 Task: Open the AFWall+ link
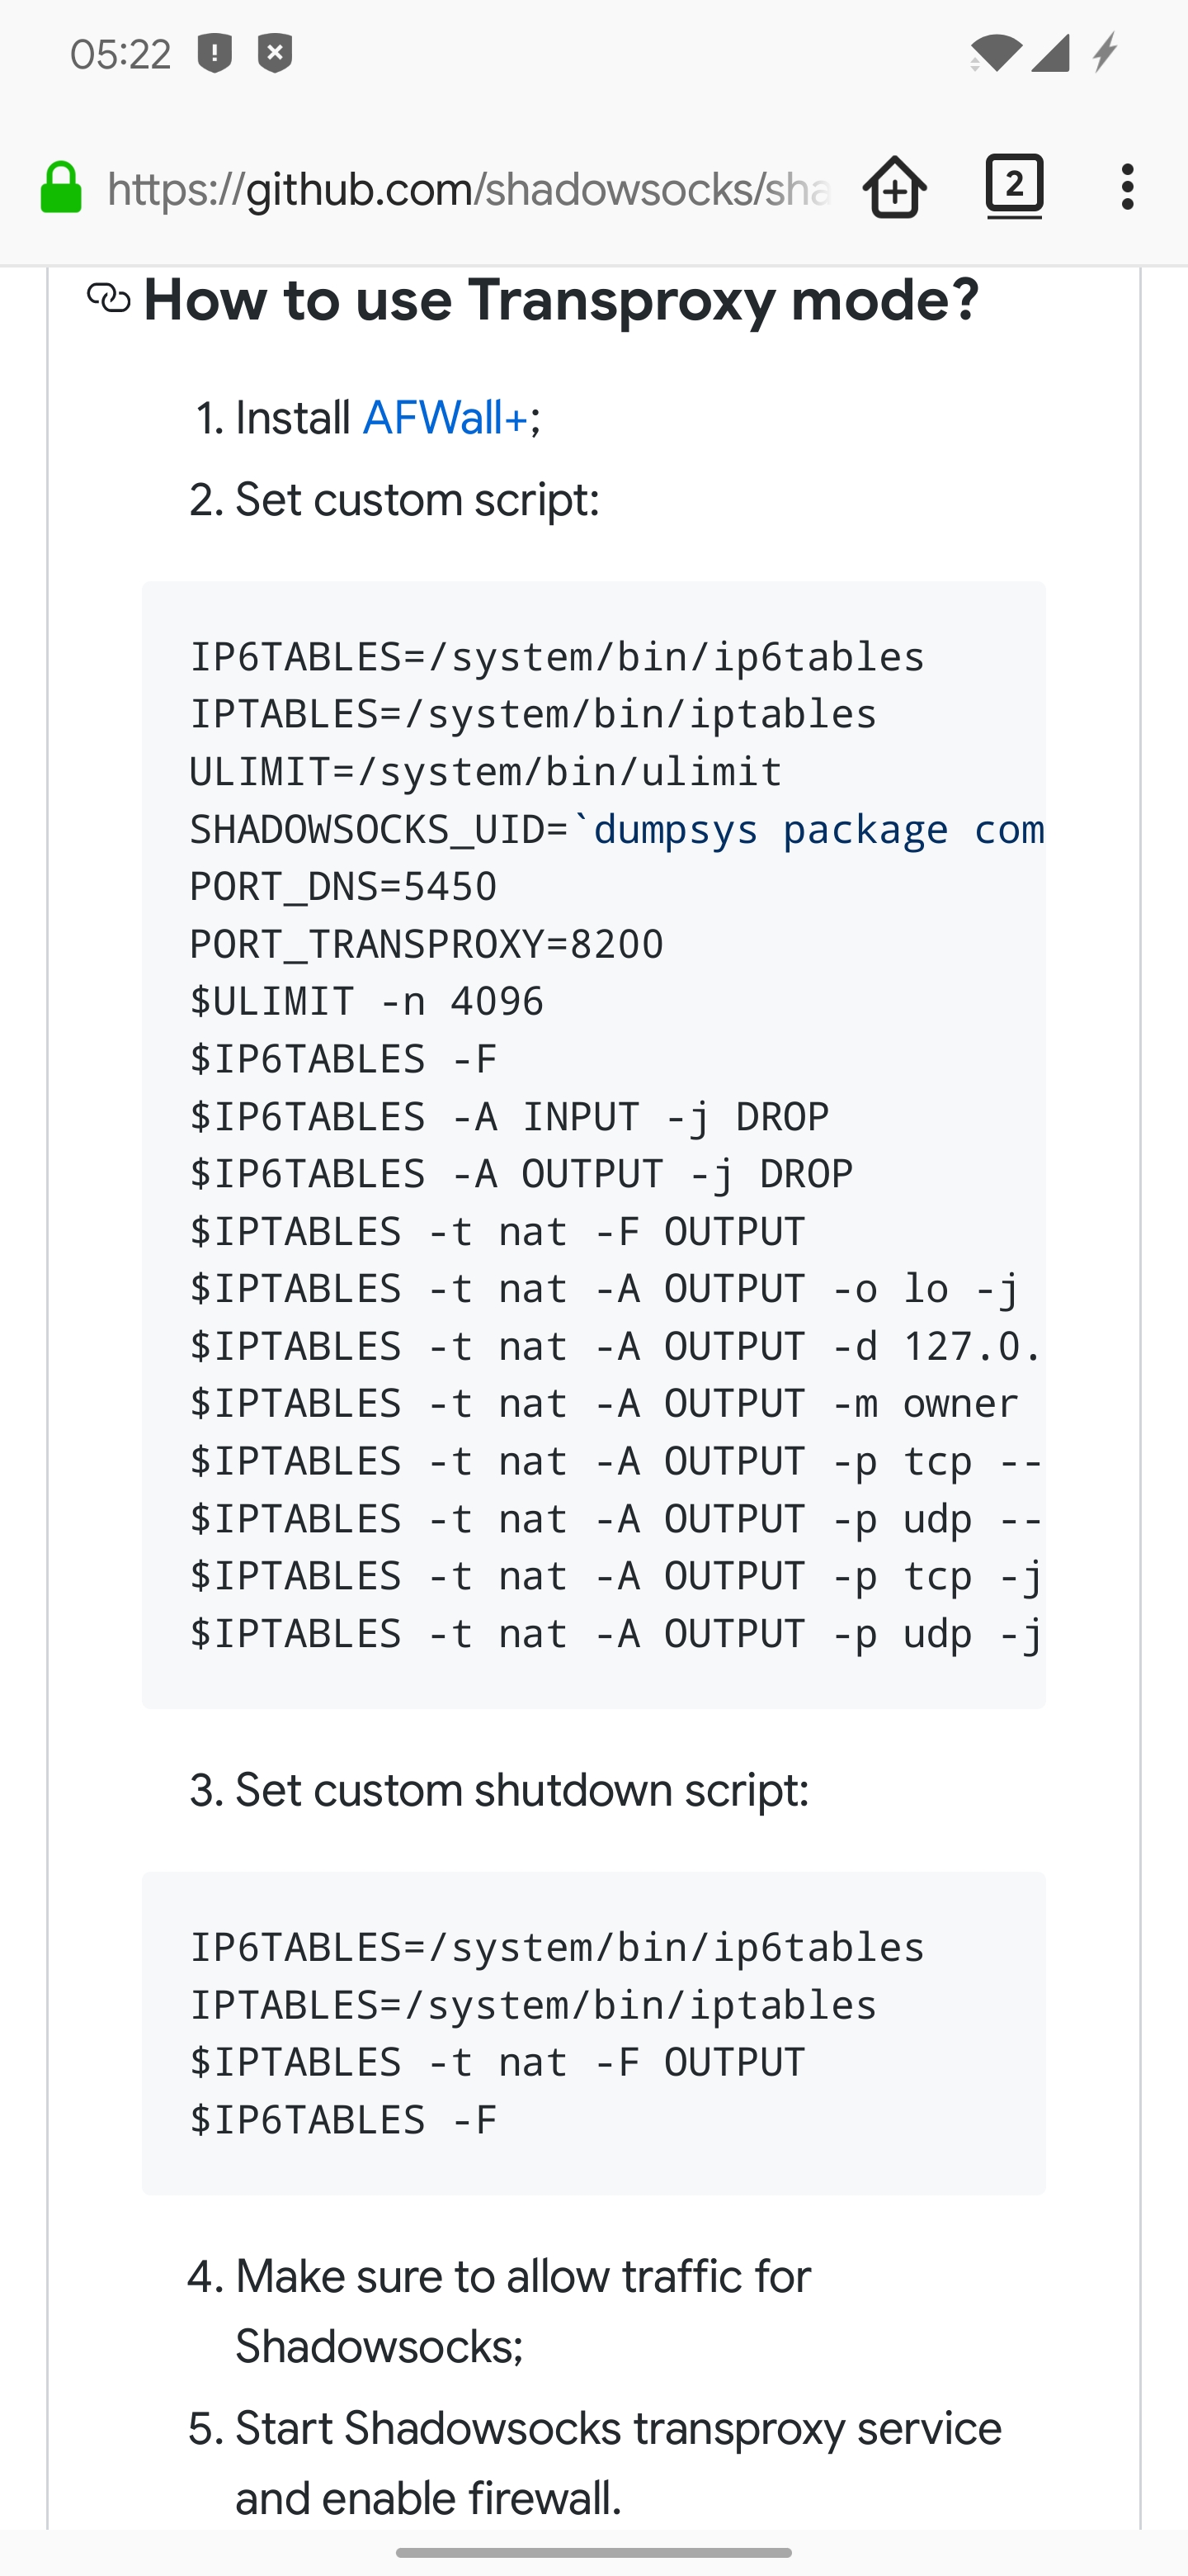(444, 418)
